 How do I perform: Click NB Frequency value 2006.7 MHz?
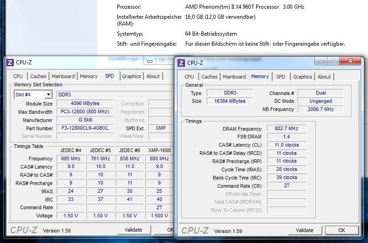pos(321,110)
